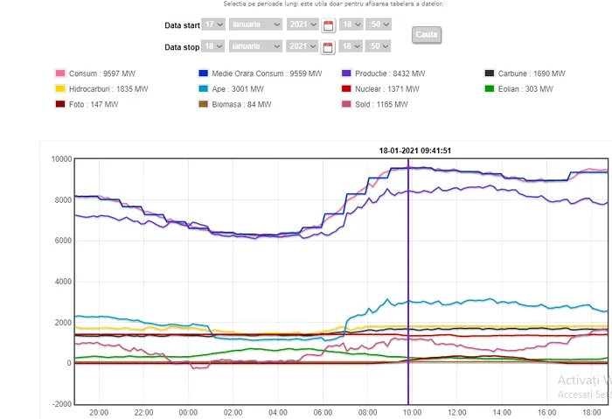Click the Carbune black legend icon
The height and width of the screenshot is (419, 612).
point(490,74)
